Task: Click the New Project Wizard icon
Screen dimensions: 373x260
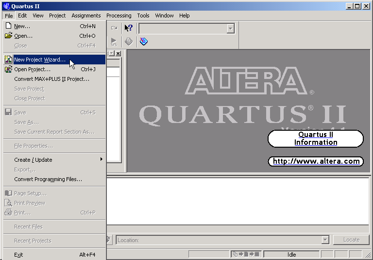Action: click(x=8, y=60)
